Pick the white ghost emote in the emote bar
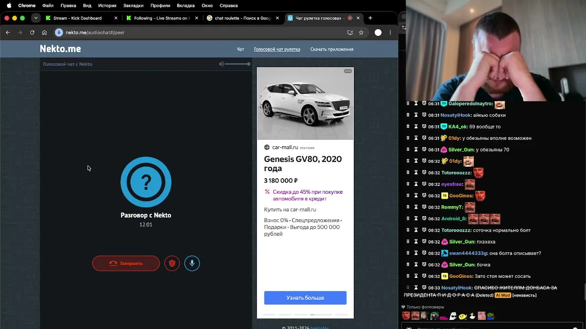 [453, 316]
